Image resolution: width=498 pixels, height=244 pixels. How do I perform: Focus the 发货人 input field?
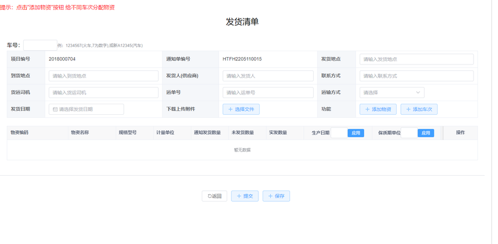pyautogui.click(x=268, y=76)
